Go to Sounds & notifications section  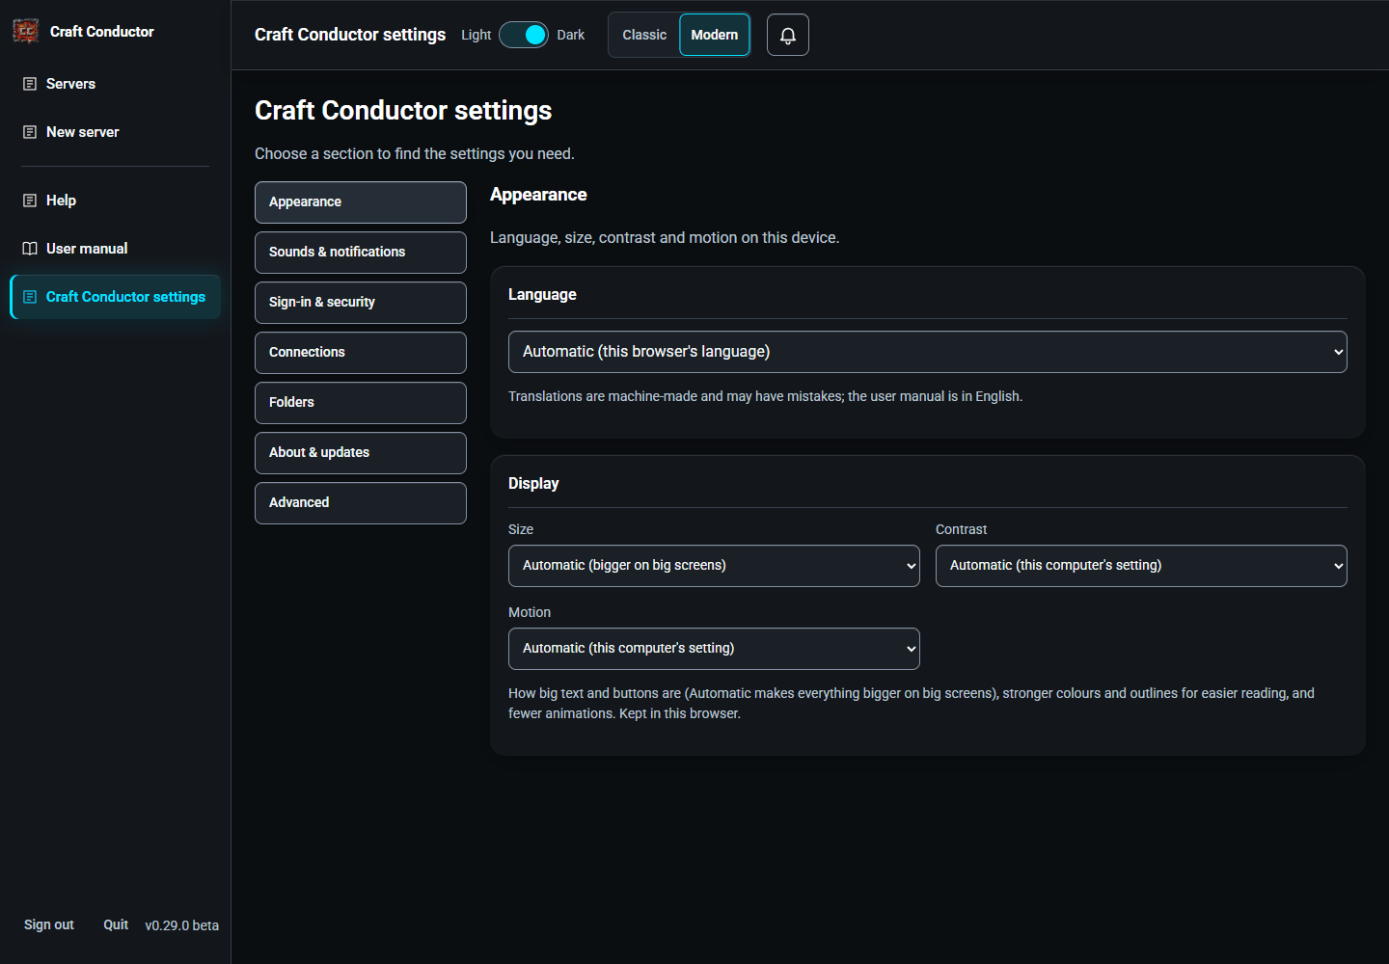[361, 253]
